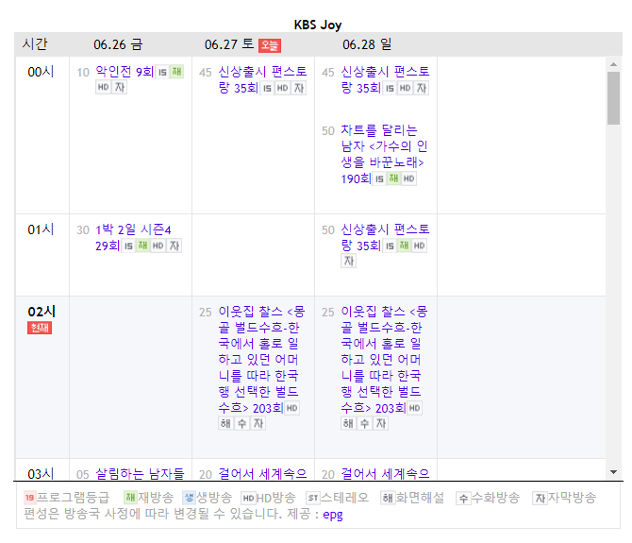Click 자 subtitle icon on Saturday 이웃집 찰스
Image resolution: width=632 pixels, height=543 pixels.
(258, 423)
